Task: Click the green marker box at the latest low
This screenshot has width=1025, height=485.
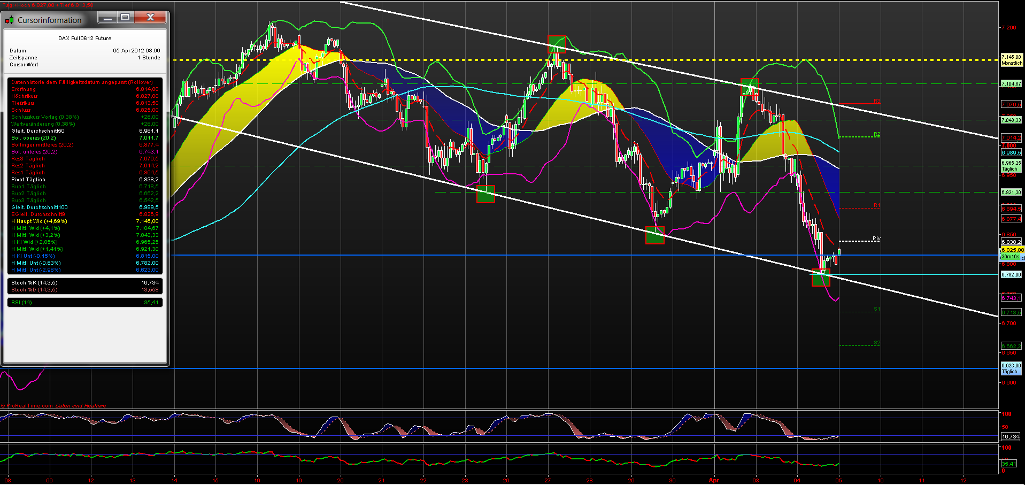Action: (821, 278)
